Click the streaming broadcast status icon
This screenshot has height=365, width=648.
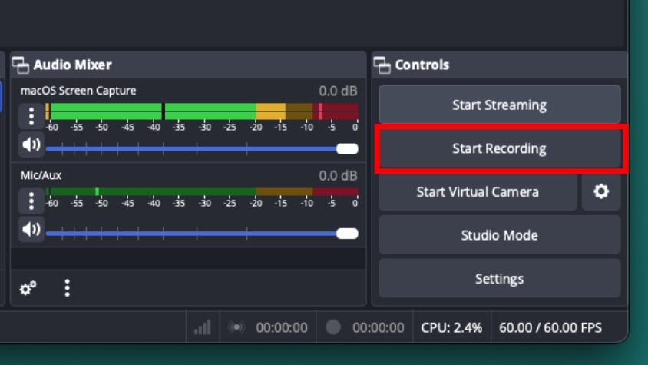pyautogui.click(x=236, y=327)
